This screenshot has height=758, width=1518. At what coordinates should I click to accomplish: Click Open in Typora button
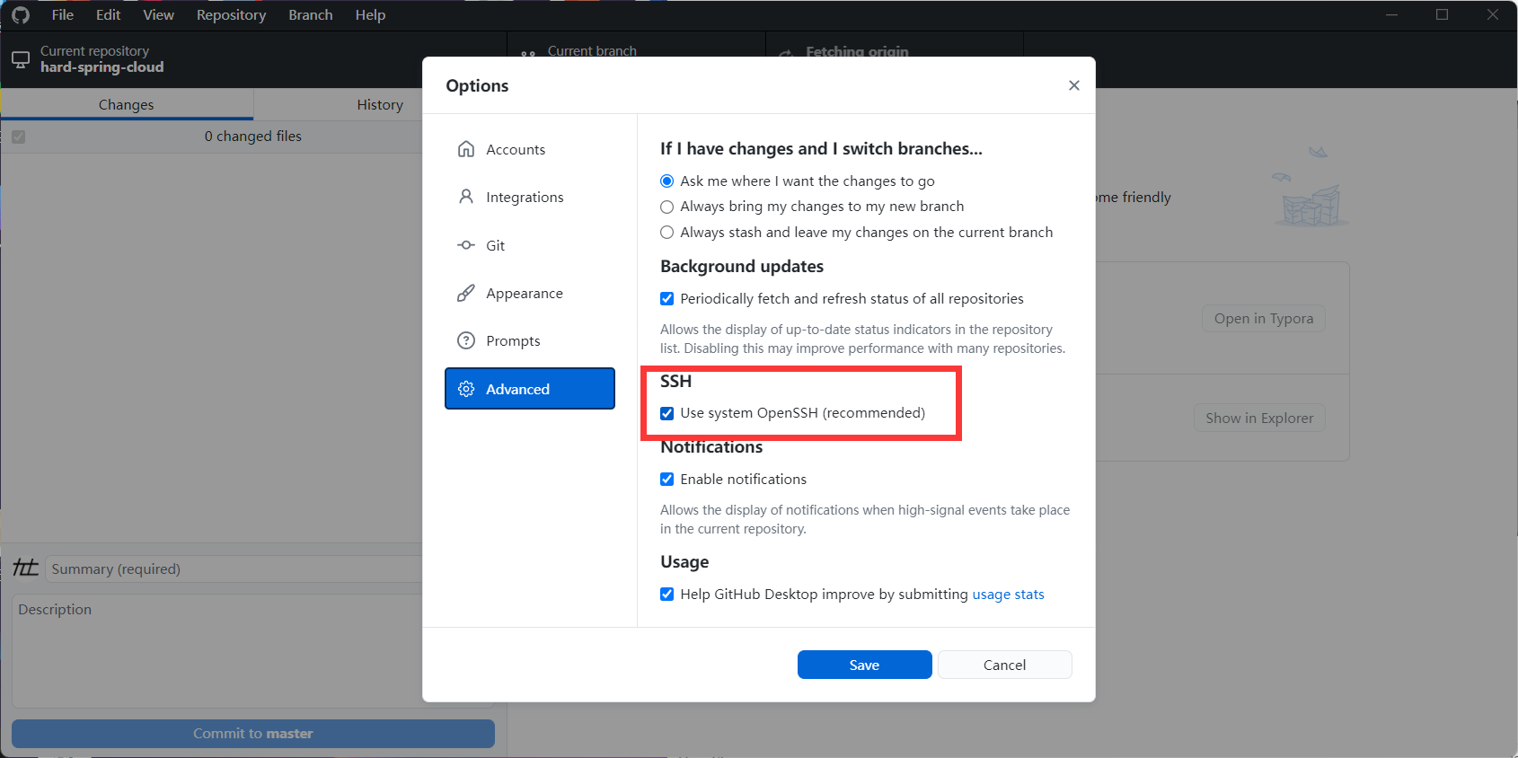click(x=1263, y=319)
